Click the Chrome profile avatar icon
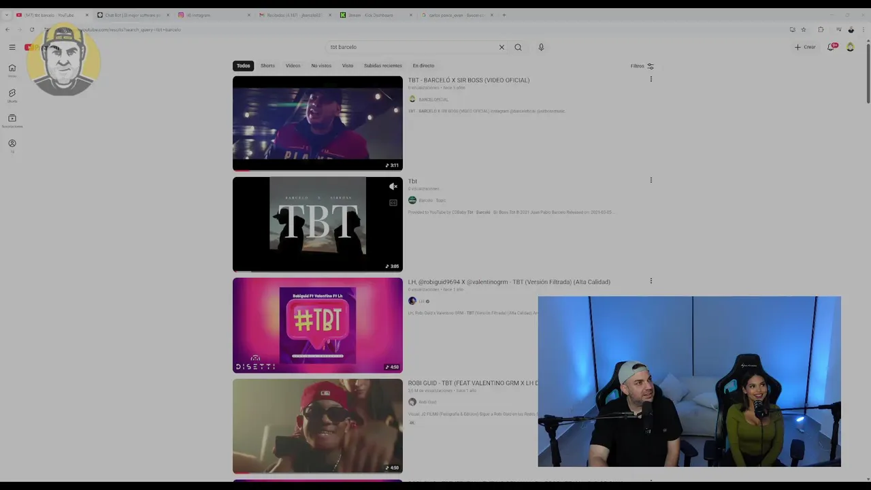The image size is (871, 490). (x=851, y=29)
